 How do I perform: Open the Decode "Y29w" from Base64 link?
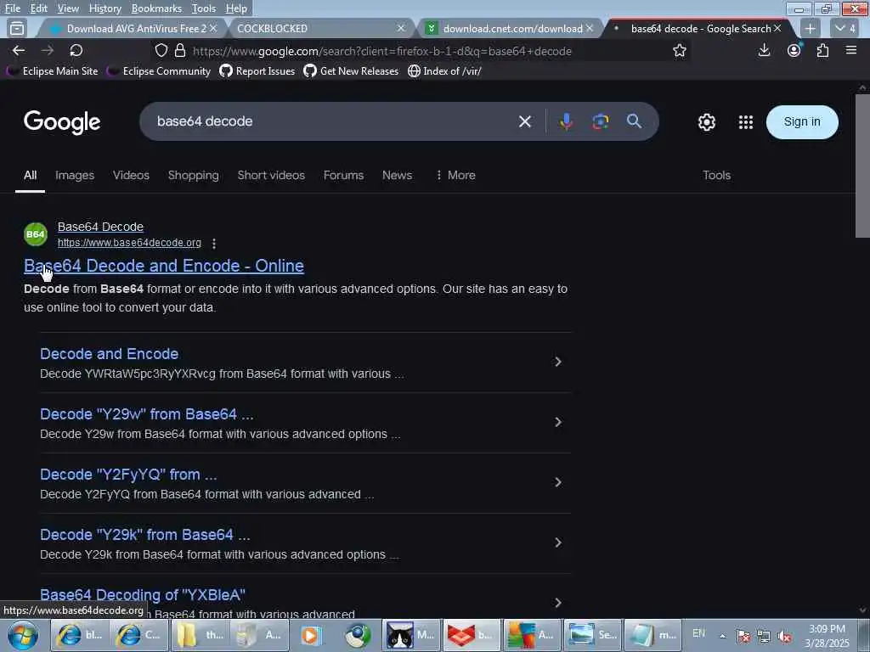click(x=146, y=414)
